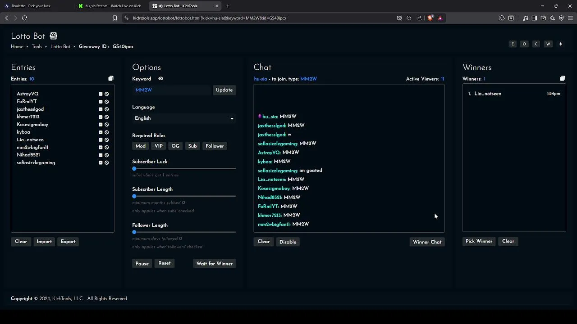Viewport: 577px width, 324px height.
Task: Click Wait for Winner button
Action: [x=215, y=264]
